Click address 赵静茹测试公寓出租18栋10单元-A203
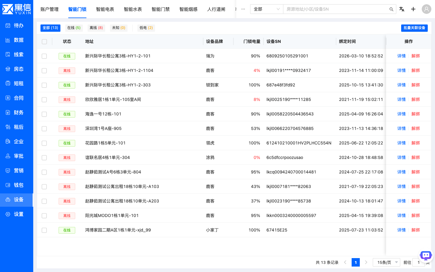 pyautogui.click(x=122, y=201)
